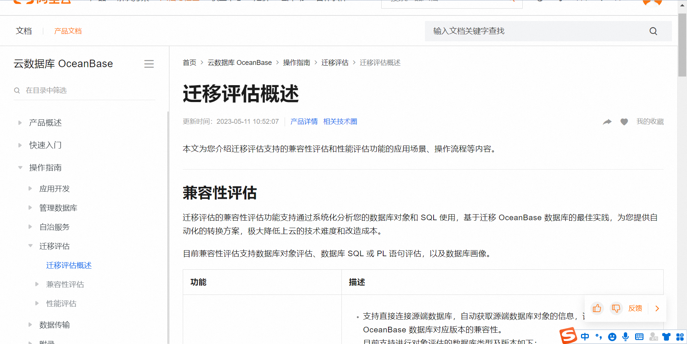The width and height of the screenshot is (687, 344).
Task: Focus the 在目录中筛选 filter field
Action: [x=85, y=90]
